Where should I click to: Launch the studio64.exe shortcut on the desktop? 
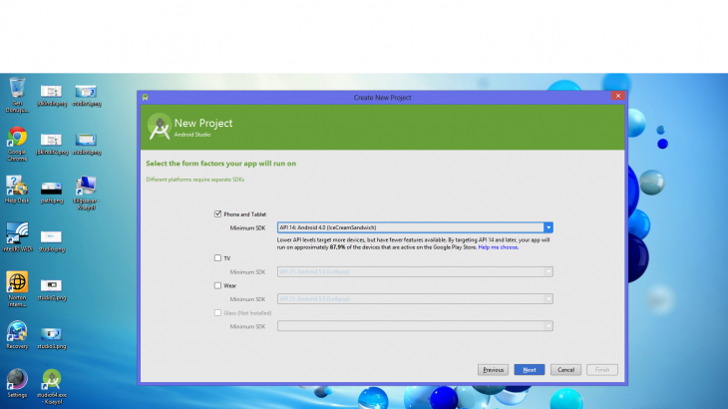tap(51, 380)
